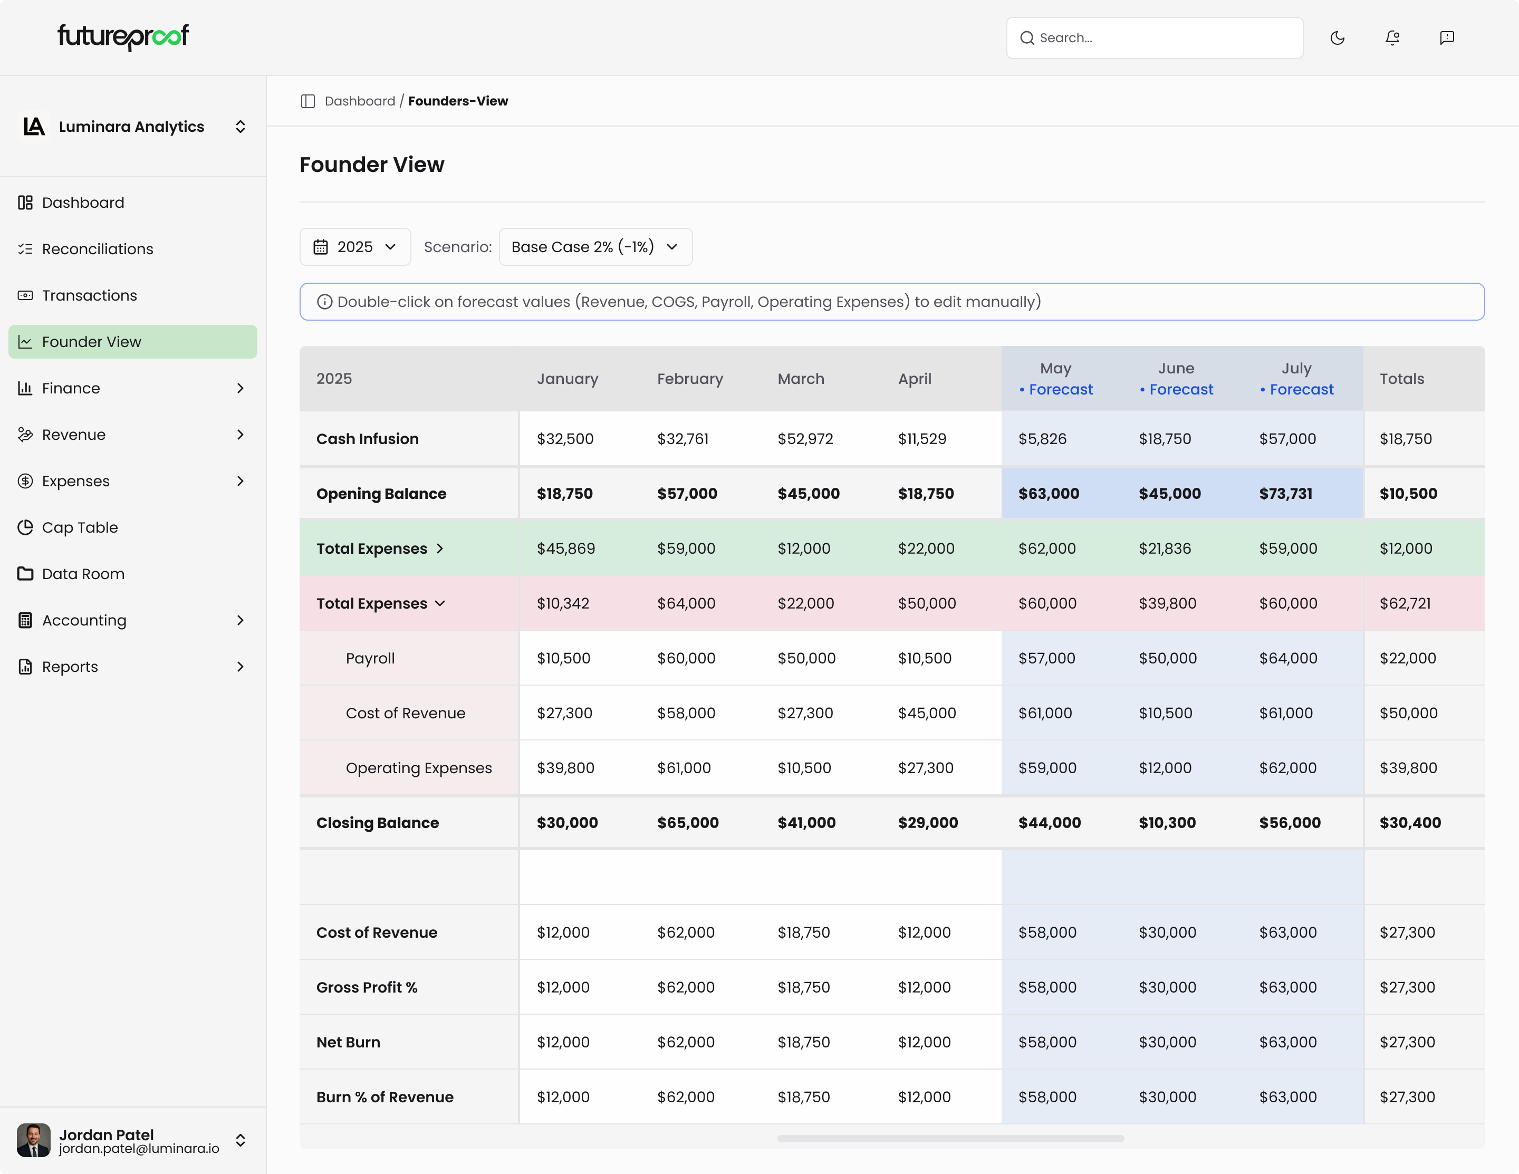Focus the Search input field

tap(1161, 39)
